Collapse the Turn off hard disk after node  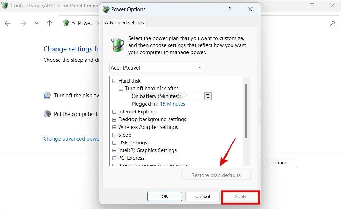pos(121,89)
